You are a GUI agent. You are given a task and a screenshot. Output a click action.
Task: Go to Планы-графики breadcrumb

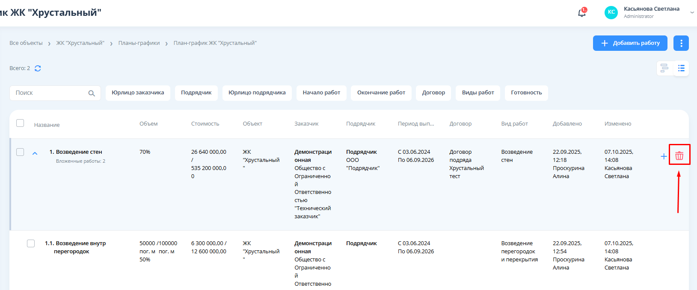[139, 43]
